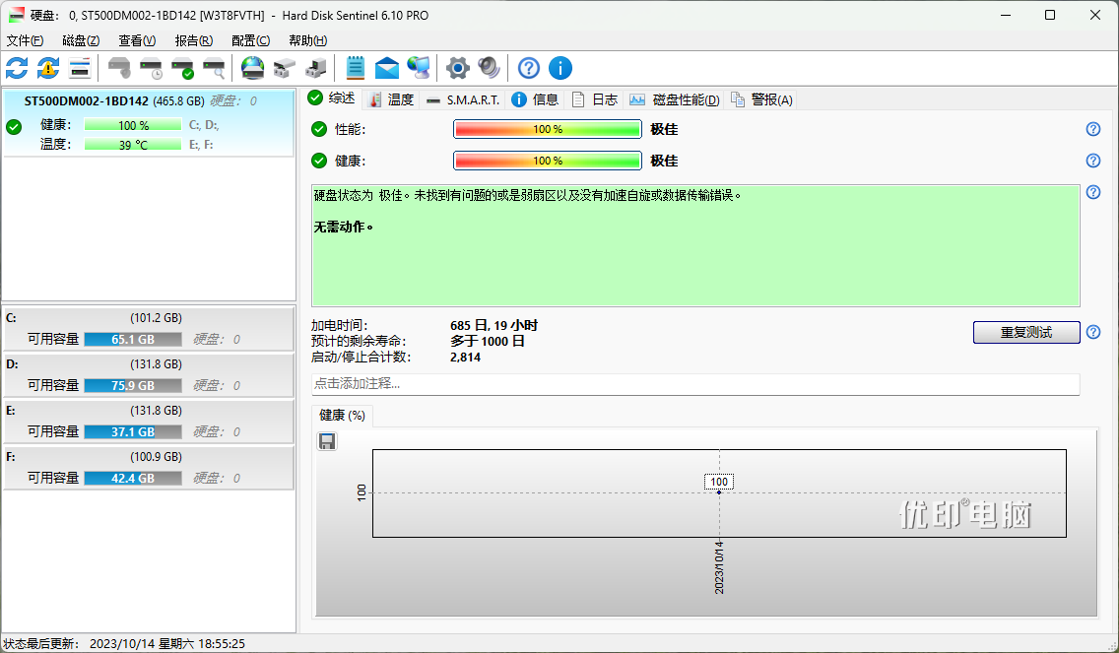Open the blue notepad report icon
The height and width of the screenshot is (653, 1119).
pos(355,69)
